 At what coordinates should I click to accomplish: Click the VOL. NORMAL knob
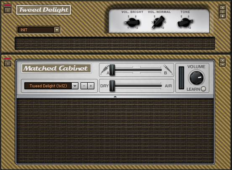(x=159, y=22)
